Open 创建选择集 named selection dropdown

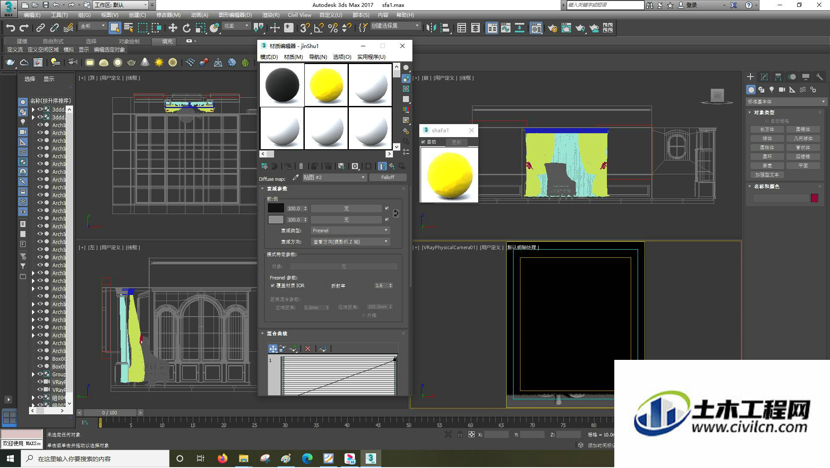point(395,26)
